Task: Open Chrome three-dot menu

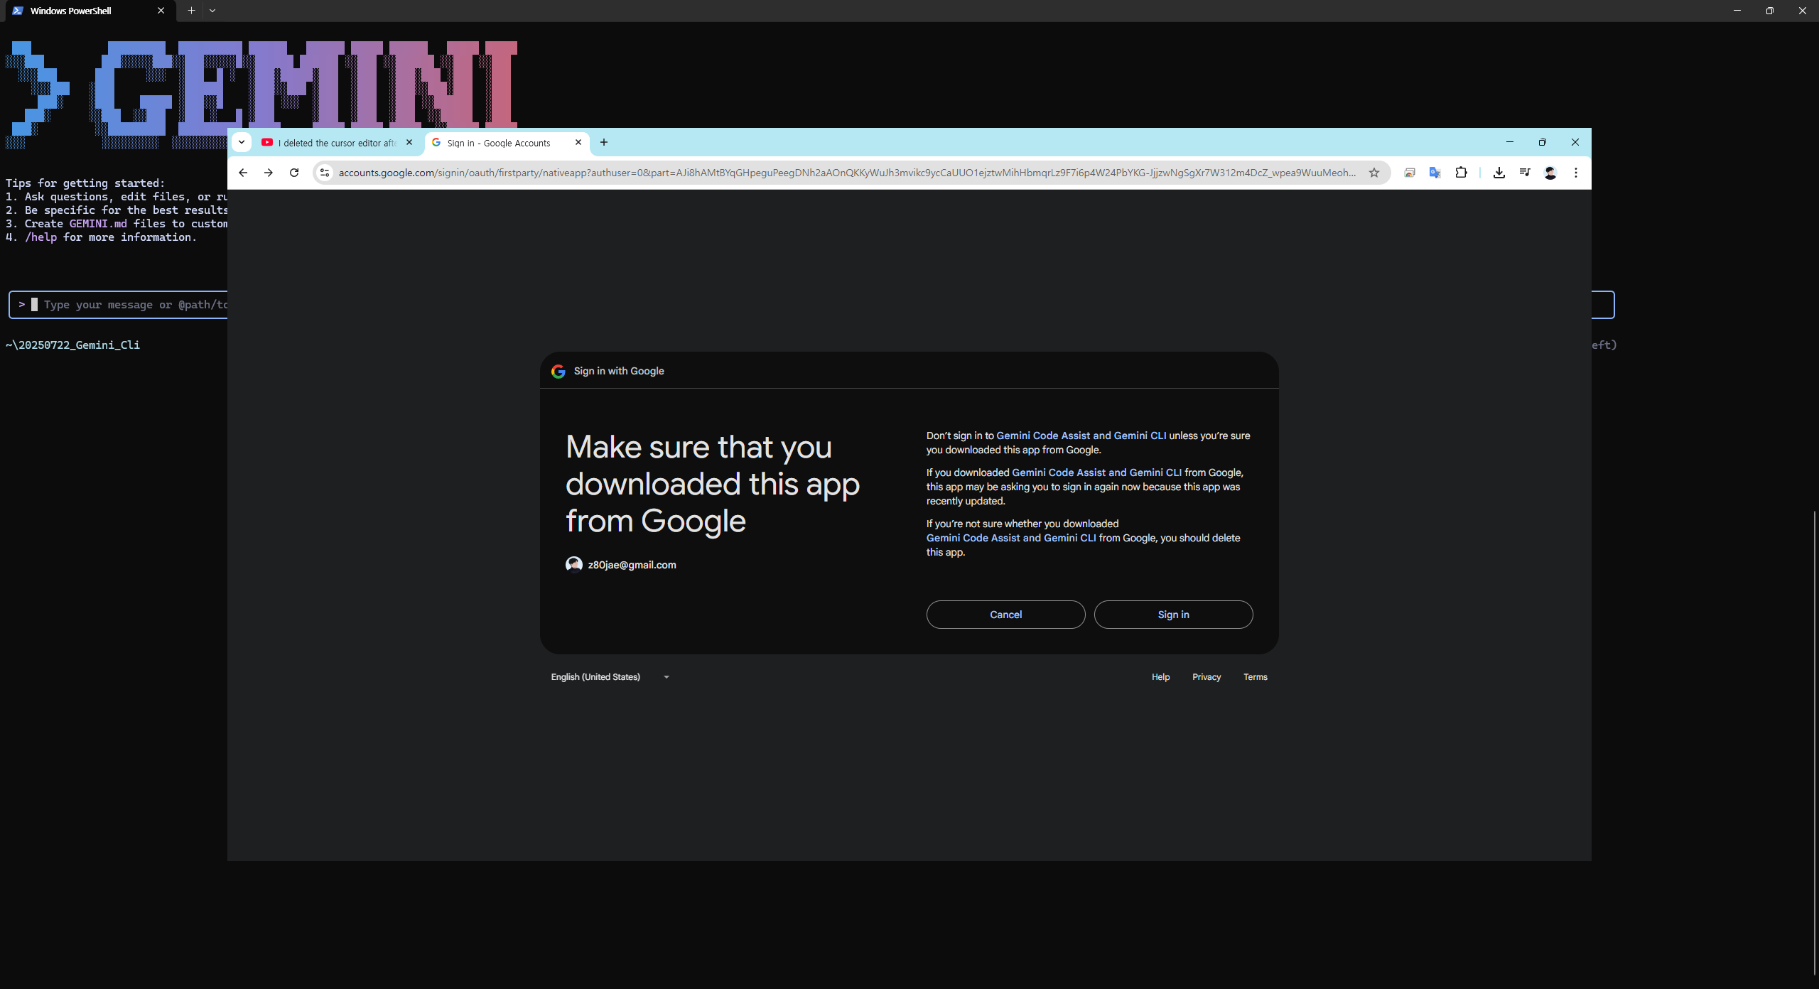Action: 1576,173
